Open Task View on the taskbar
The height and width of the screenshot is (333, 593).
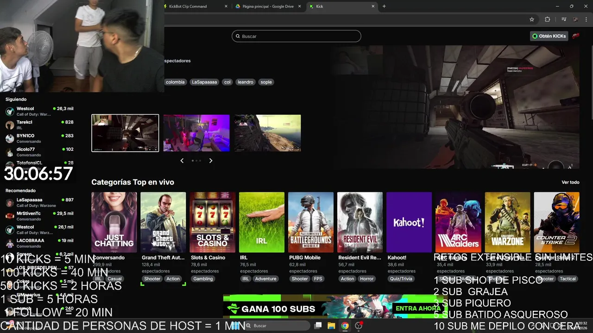318,326
